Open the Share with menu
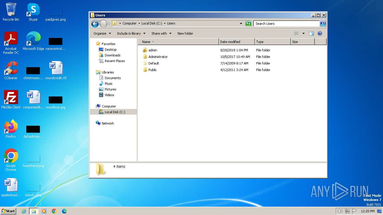This screenshot has height=215, width=383. pos(161,33)
